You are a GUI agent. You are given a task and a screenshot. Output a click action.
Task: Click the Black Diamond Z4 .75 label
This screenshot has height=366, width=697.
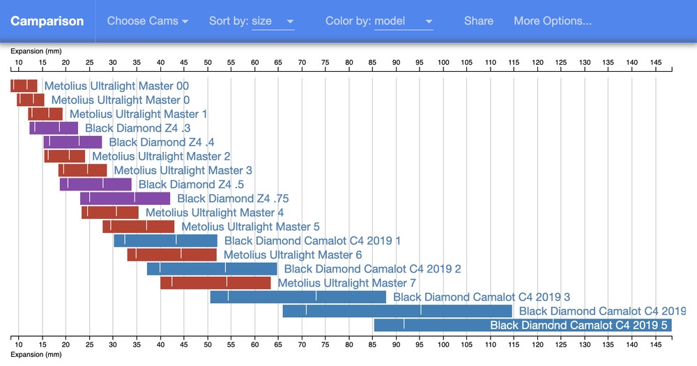[233, 199]
